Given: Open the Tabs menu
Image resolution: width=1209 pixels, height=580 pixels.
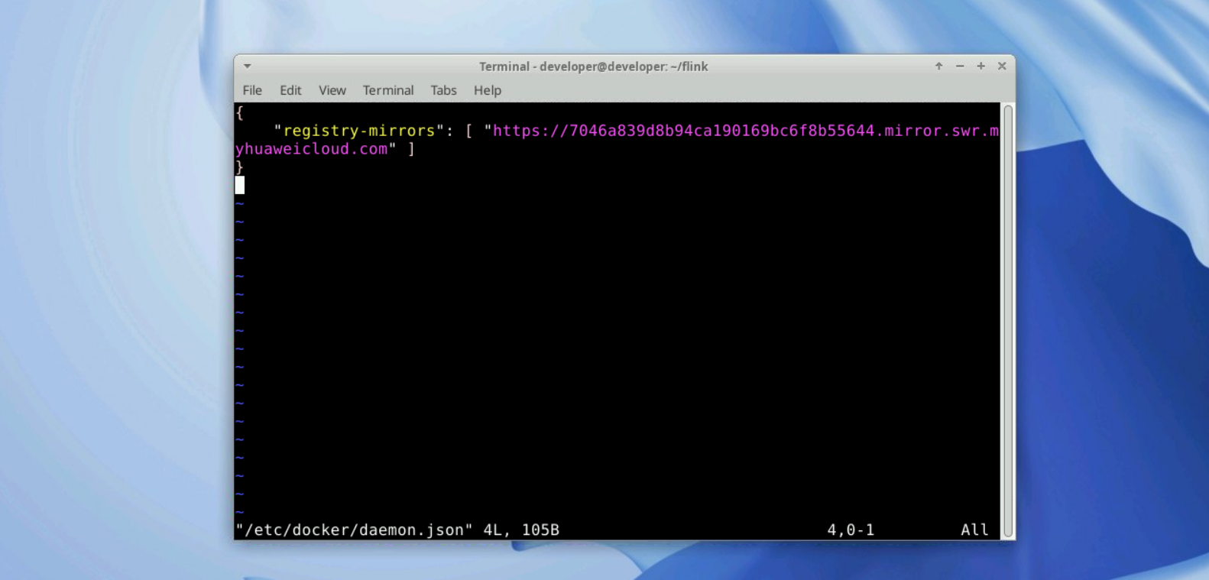Looking at the screenshot, I should click(443, 90).
